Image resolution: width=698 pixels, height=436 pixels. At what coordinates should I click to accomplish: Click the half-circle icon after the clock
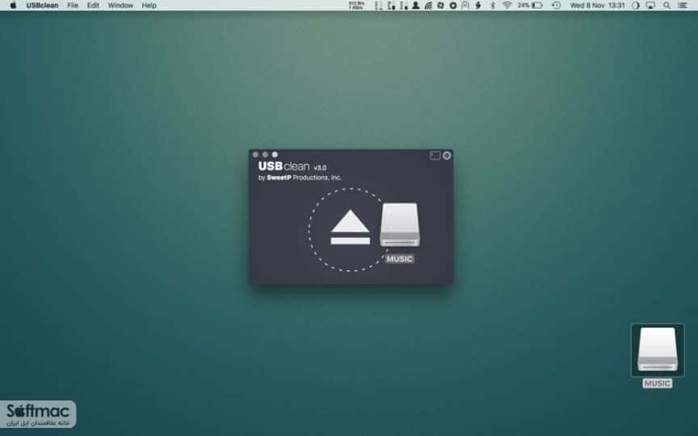pyautogui.click(x=635, y=6)
